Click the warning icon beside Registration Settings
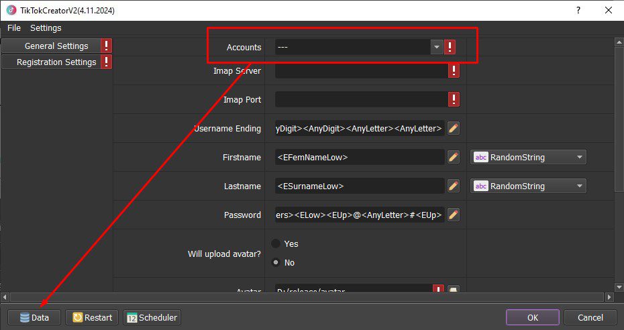The image size is (624, 330). pyautogui.click(x=106, y=62)
